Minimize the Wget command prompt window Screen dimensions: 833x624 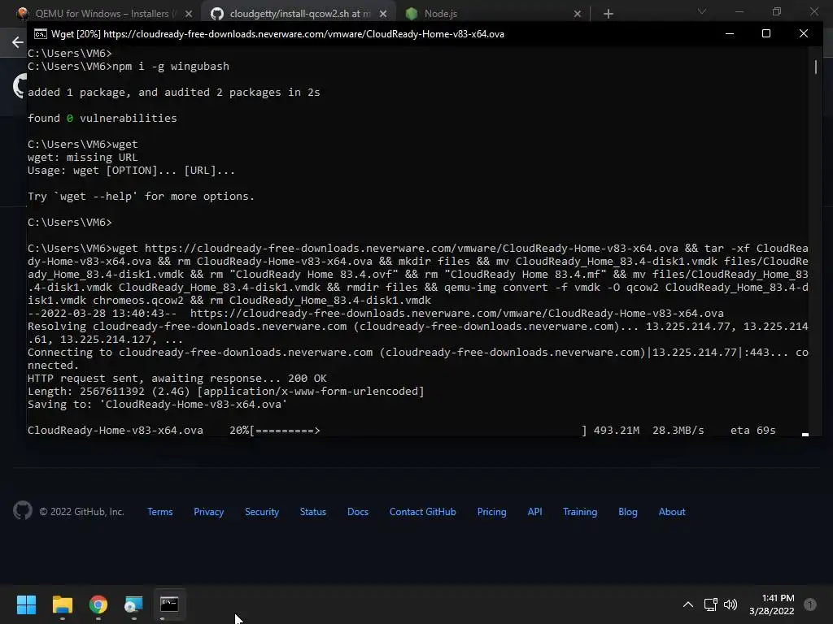coord(730,33)
